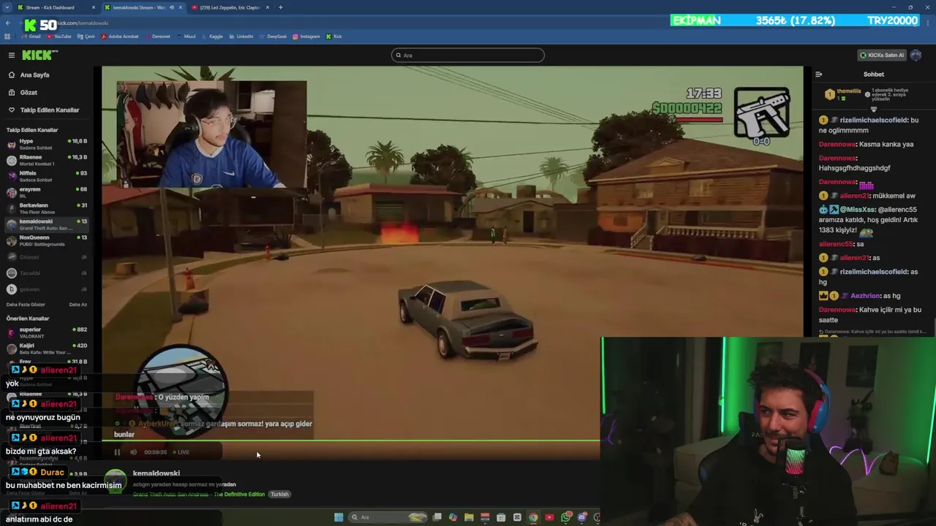Go to the Kick logo home link
Screen dimensions: 936x526
(39, 55)
